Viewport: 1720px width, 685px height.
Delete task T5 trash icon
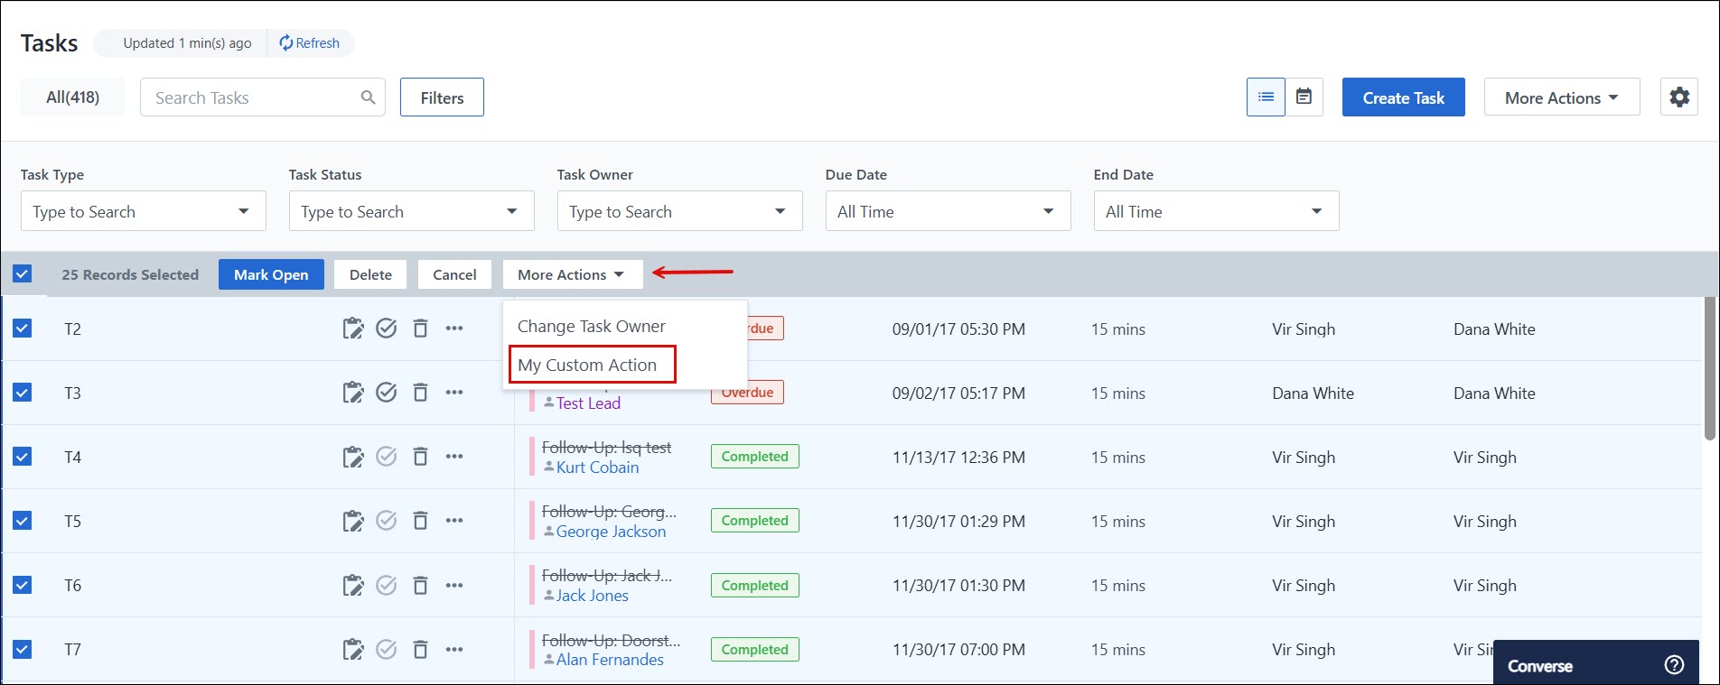point(420,521)
